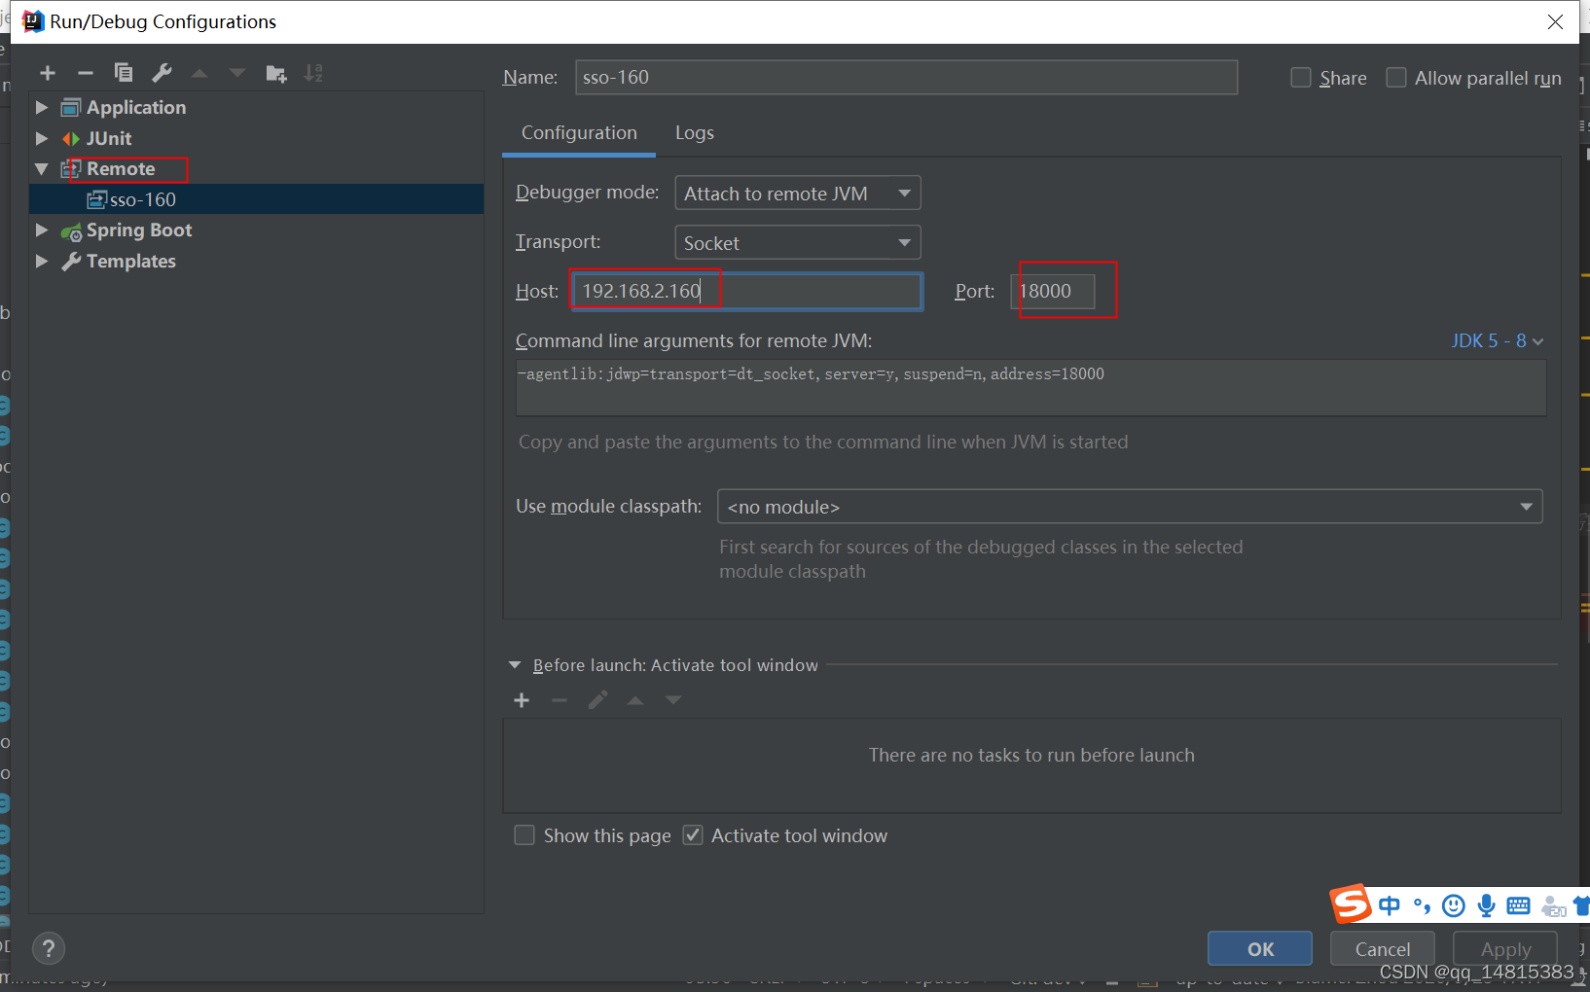
Task: Click the Sogou input method S icon
Action: pos(1351,904)
